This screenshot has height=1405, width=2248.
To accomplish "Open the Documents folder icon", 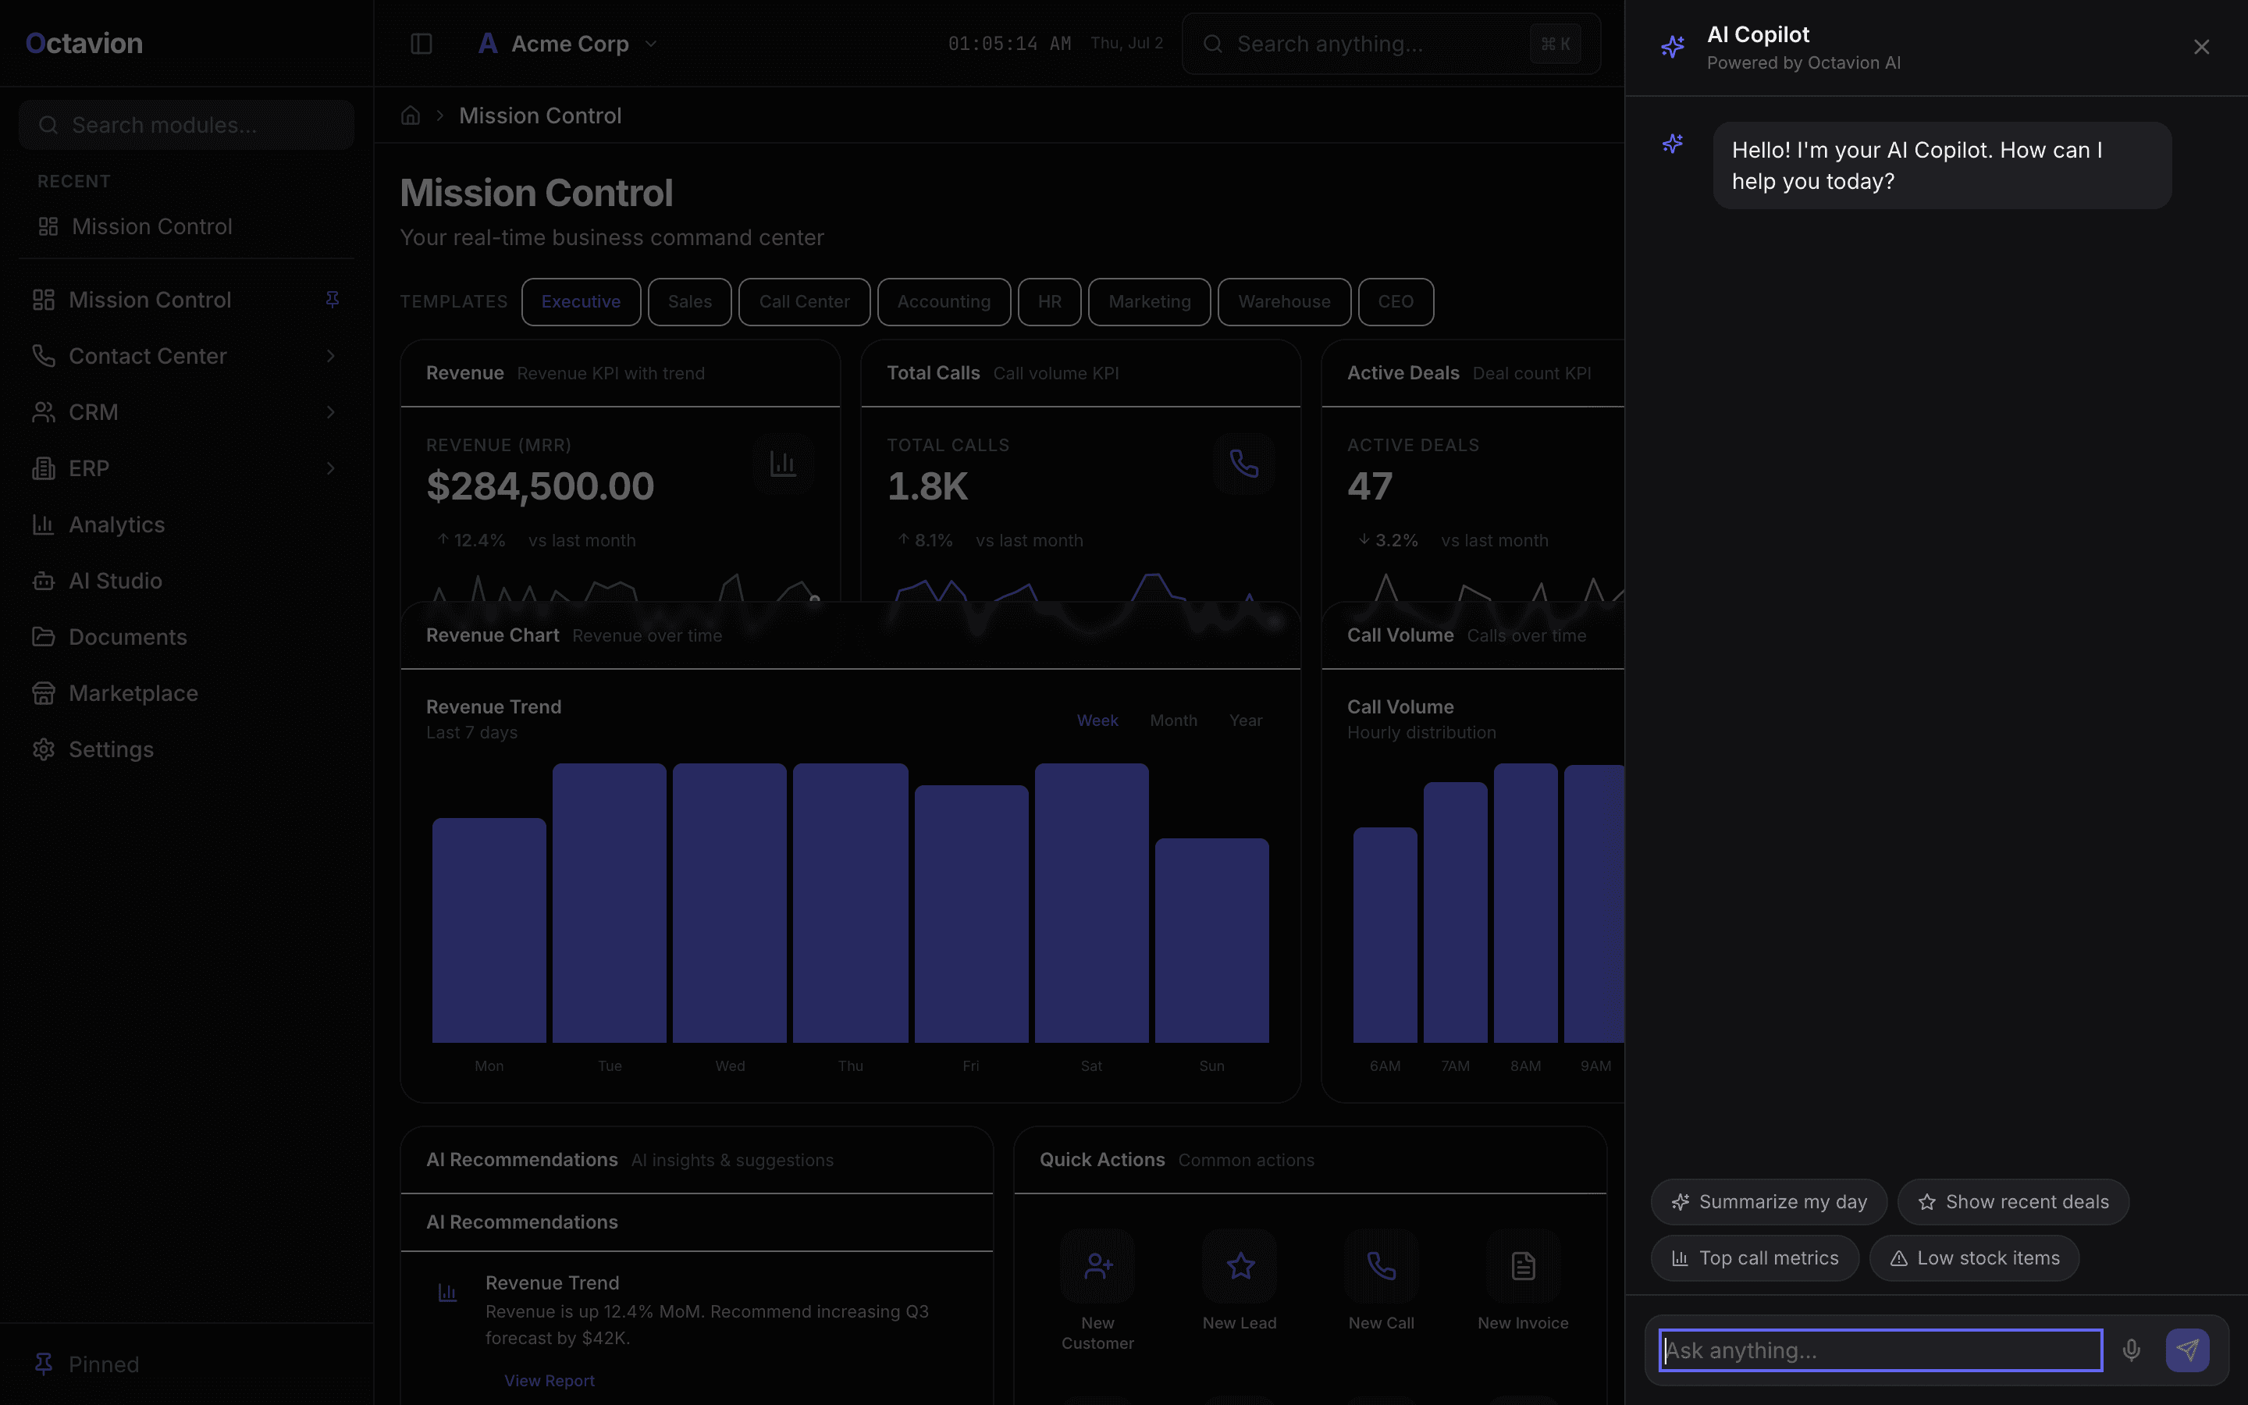I will (44, 636).
